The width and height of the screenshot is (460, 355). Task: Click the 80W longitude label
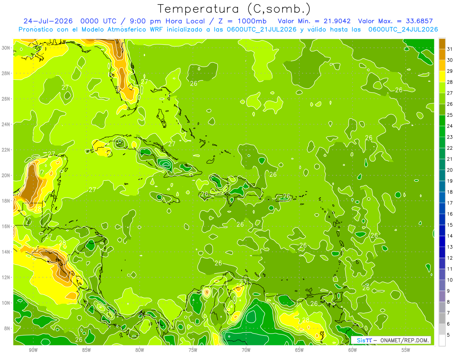click(140, 350)
